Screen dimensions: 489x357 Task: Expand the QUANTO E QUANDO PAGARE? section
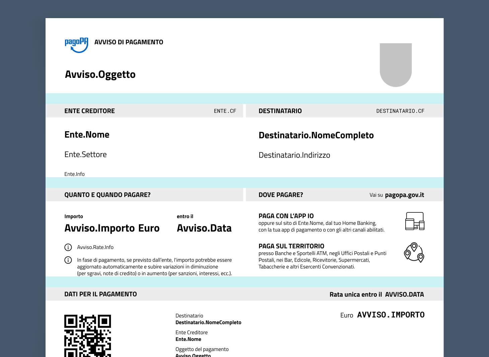[108, 195]
